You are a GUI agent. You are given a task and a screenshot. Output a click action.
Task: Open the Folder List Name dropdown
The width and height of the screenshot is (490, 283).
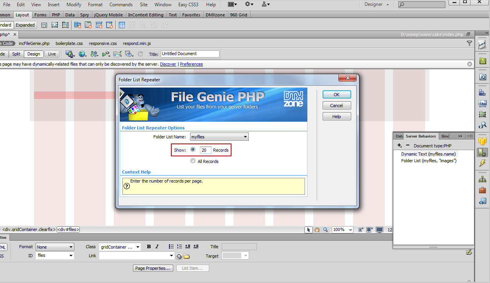219,137
